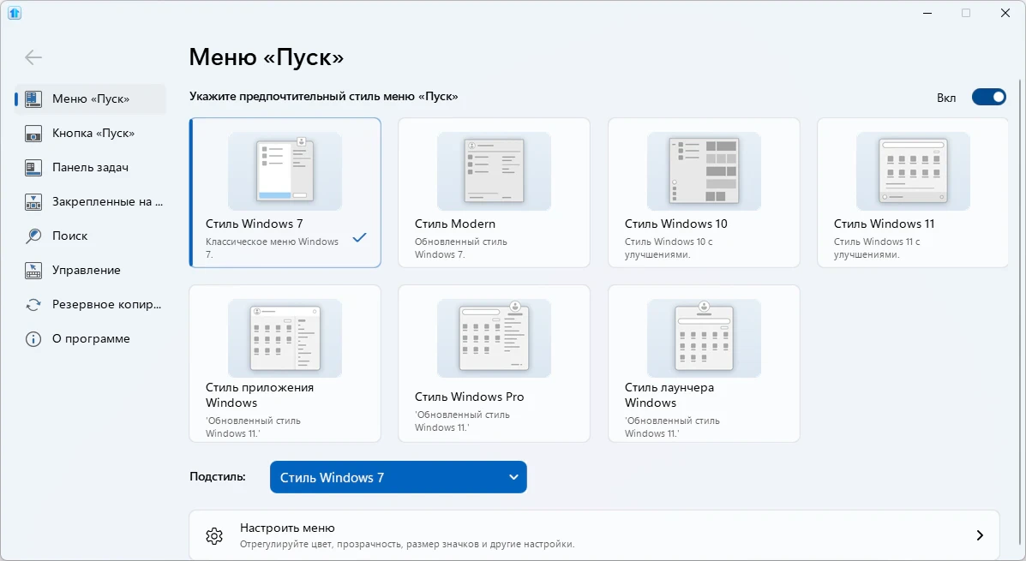Click Стиль Windows 10 с улучшениями description
This screenshot has height=561, width=1026.
[x=669, y=248]
